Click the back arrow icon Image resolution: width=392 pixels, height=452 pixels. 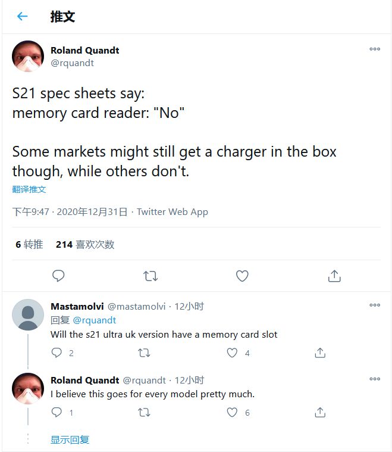23,17
